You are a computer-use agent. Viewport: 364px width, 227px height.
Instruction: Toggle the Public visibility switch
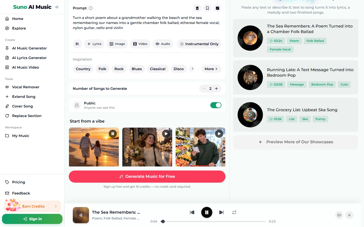pos(216,105)
